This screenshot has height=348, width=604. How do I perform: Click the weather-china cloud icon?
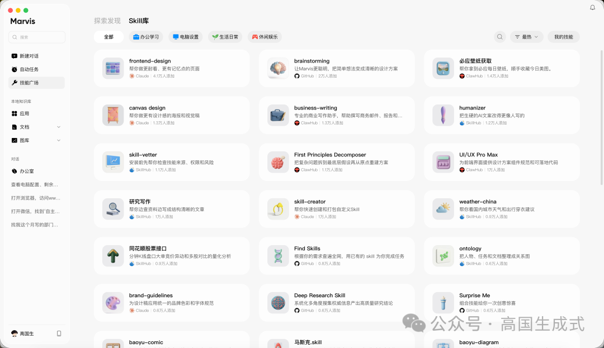click(443, 209)
